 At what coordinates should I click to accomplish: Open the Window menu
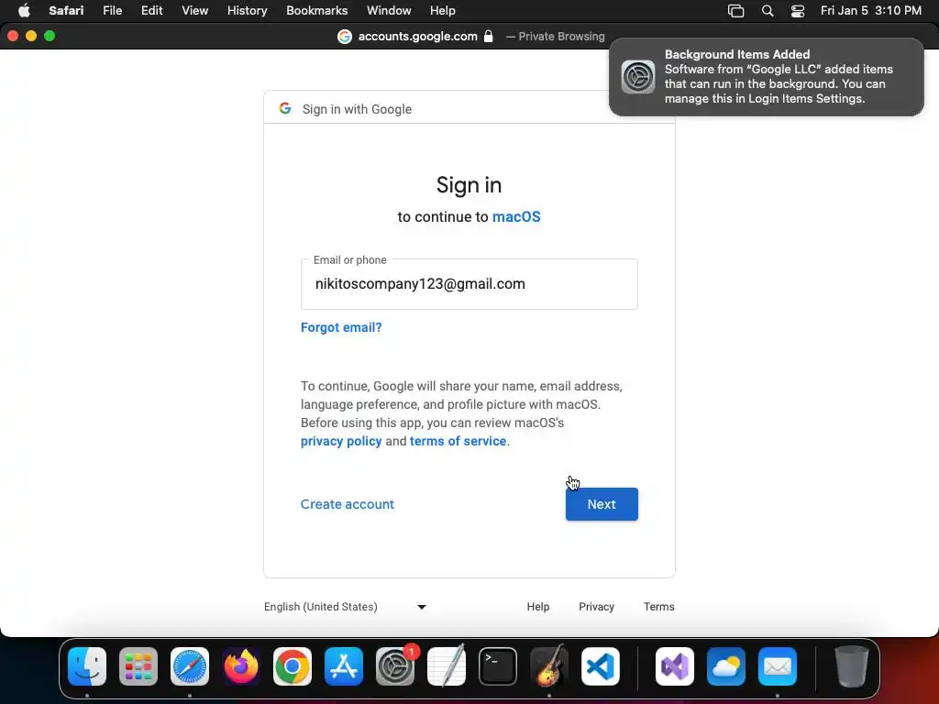(389, 11)
